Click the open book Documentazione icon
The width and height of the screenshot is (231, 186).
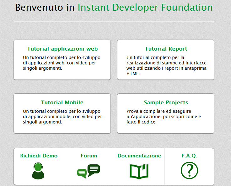tap(139, 172)
